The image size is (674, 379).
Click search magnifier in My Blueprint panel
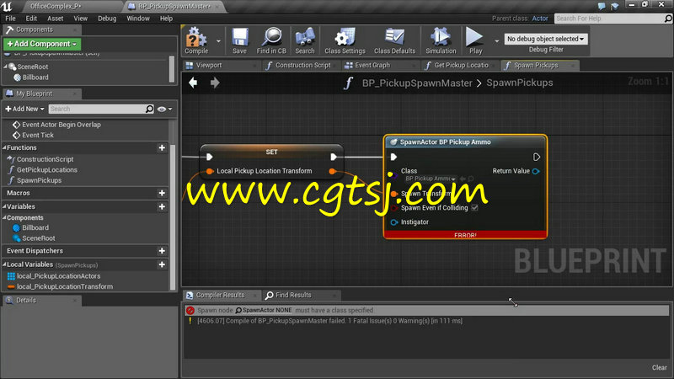[149, 109]
